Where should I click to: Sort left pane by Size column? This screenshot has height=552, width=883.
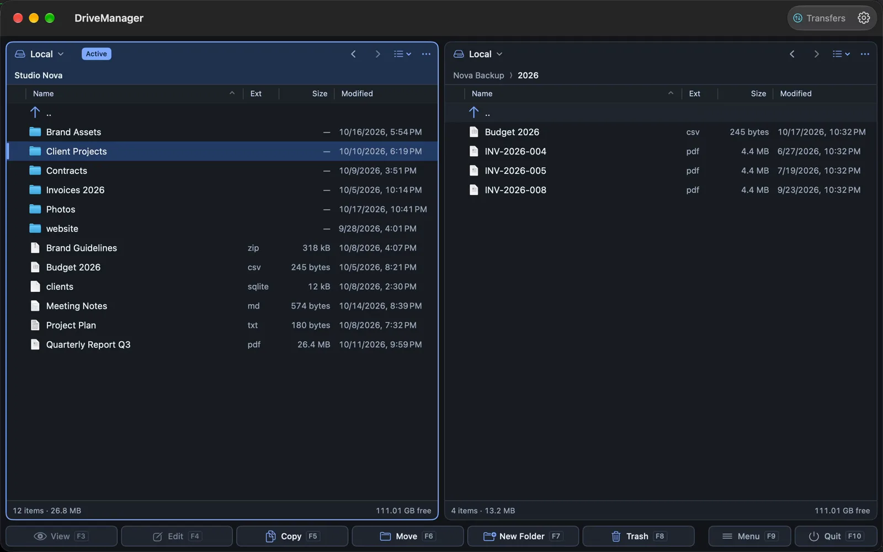(307, 94)
